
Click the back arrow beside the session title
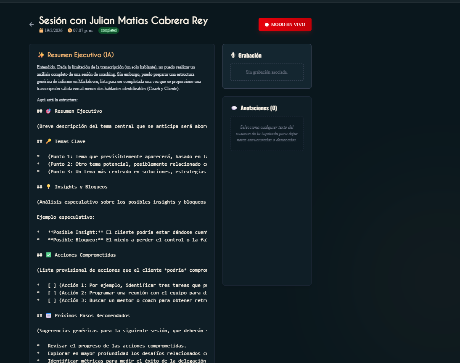[x=31, y=24]
